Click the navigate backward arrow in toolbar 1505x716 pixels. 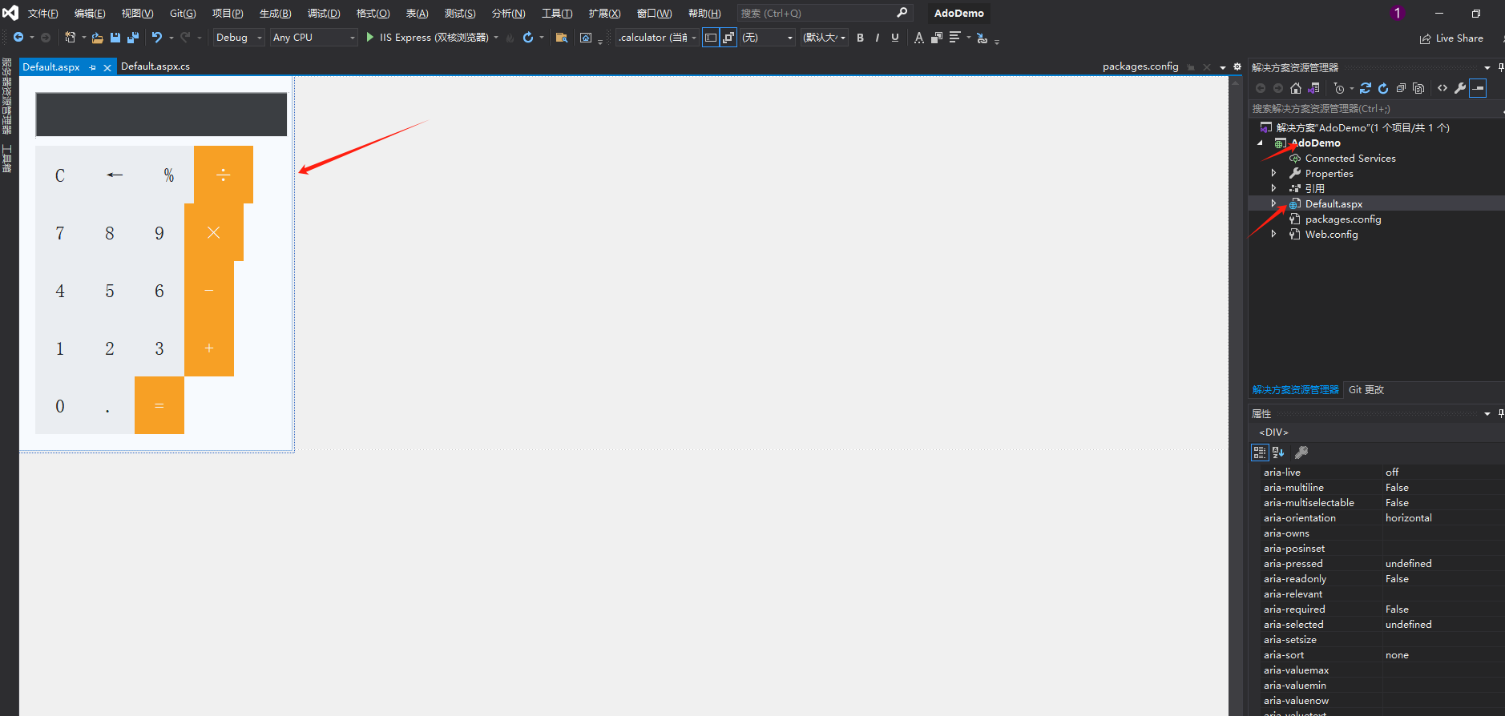pos(18,38)
